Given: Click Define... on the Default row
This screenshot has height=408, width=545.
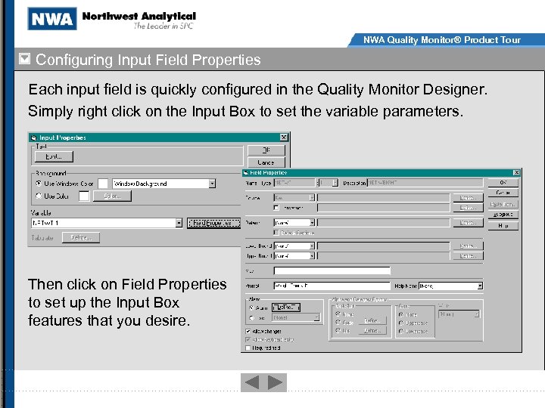Looking at the screenshot, I should tap(468, 223).
